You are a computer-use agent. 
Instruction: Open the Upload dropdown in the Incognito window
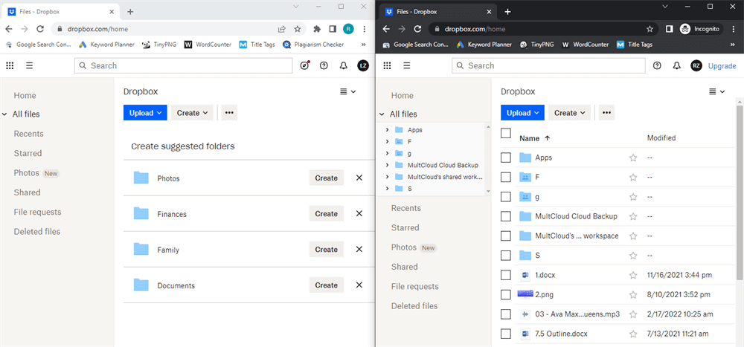point(522,113)
